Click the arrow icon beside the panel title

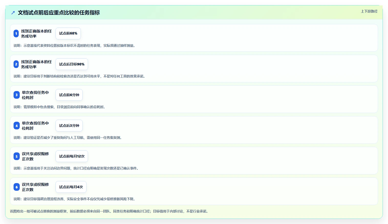(13, 13)
